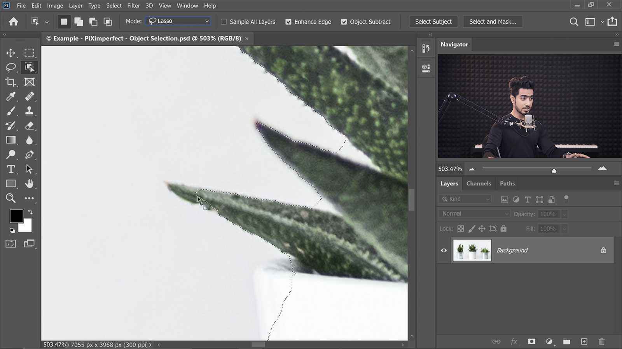Open the Mode Lasso dropdown
This screenshot has width=622, height=349.
tap(178, 21)
